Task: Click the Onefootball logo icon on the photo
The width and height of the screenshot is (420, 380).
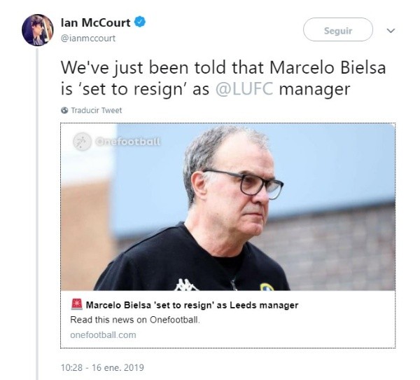Action: coord(83,141)
